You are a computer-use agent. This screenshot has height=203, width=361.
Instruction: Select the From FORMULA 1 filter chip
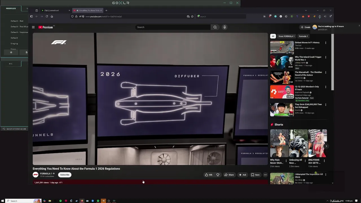pos(286,36)
